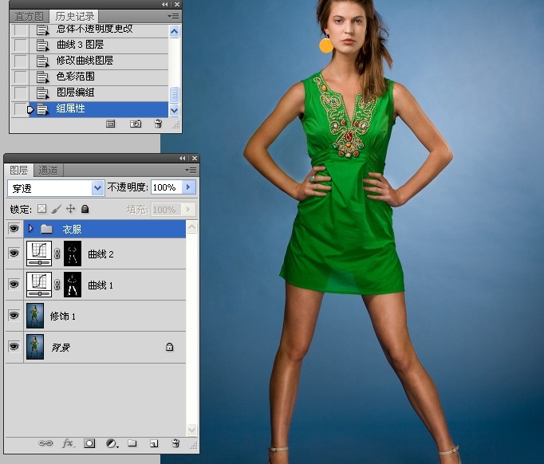Click the 背景 layer thumbnail
The height and width of the screenshot is (464, 544).
click(35, 347)
